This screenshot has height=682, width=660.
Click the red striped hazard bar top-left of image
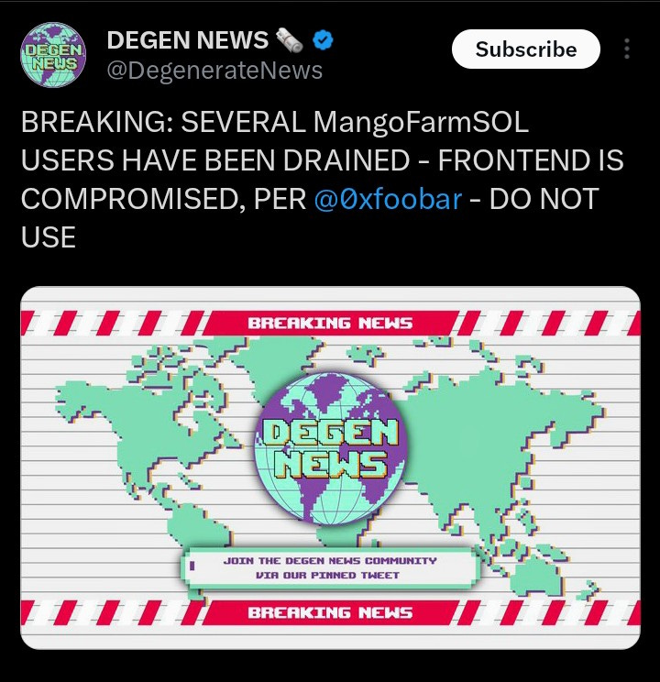click(111, 324)
